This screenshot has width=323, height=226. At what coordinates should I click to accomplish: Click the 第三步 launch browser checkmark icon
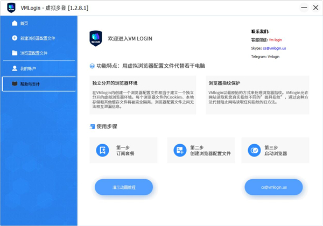[254, 150]
